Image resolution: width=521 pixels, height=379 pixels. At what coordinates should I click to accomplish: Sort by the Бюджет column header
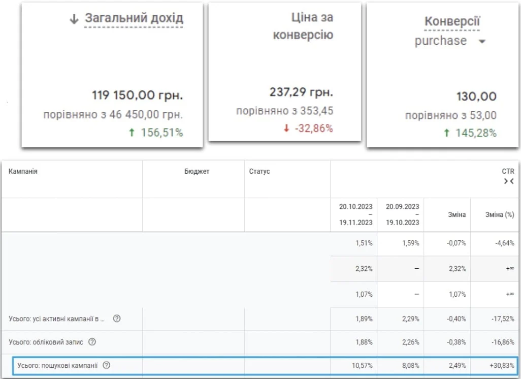pos(197,171)
